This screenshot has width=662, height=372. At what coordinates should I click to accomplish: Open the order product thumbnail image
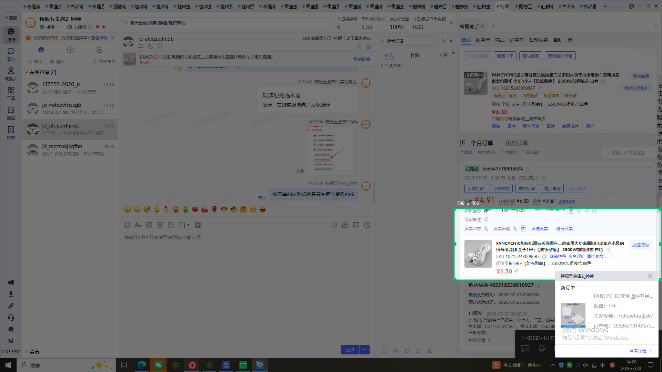pos(478,254)
